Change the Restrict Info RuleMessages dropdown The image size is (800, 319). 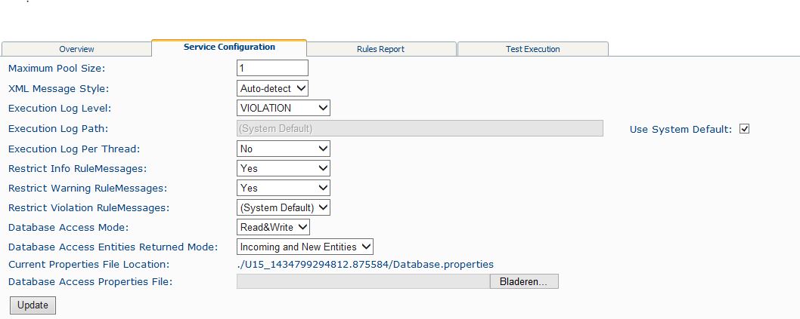[x=283, y=168]
